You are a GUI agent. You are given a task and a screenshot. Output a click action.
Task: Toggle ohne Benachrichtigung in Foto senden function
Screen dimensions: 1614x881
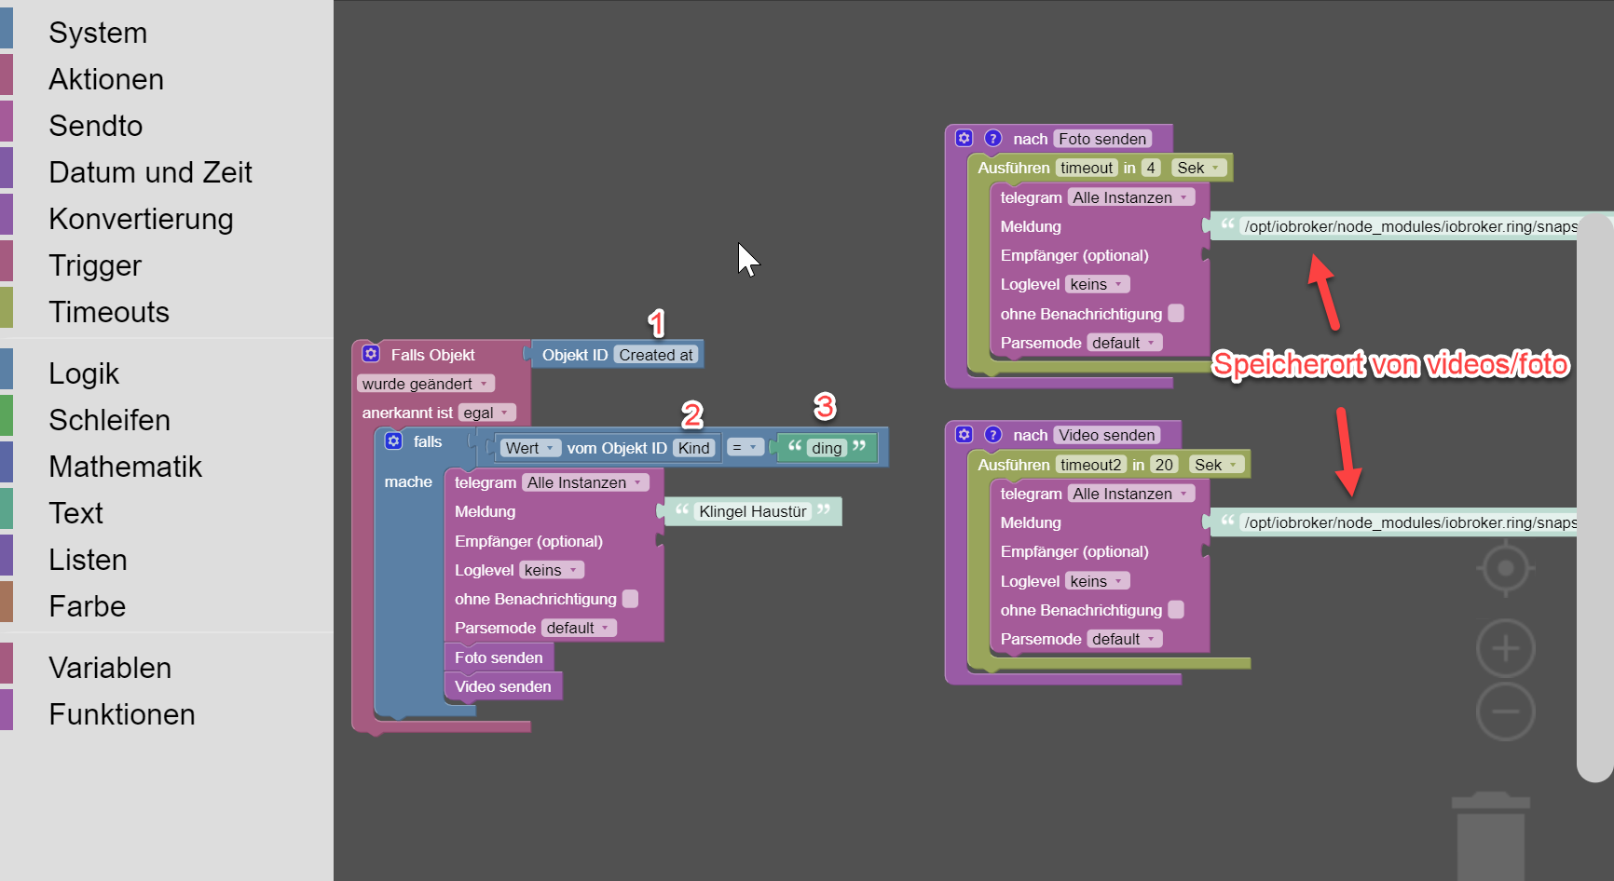tap(1176, 313)
